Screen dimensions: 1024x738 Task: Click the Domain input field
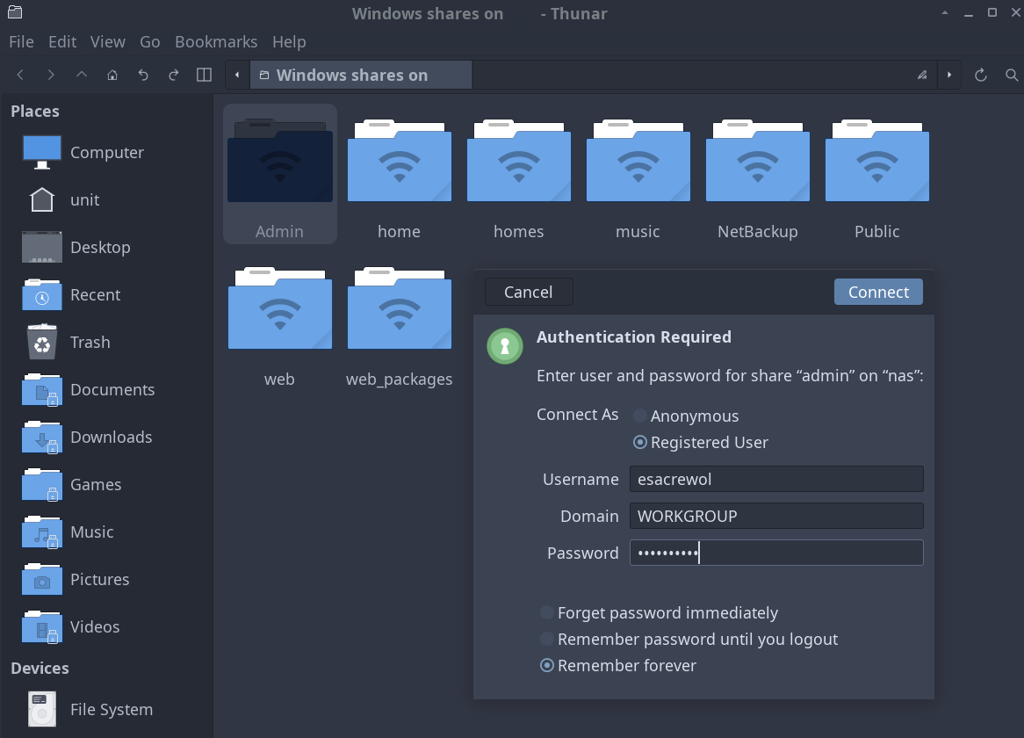click(x=776, y=516)
